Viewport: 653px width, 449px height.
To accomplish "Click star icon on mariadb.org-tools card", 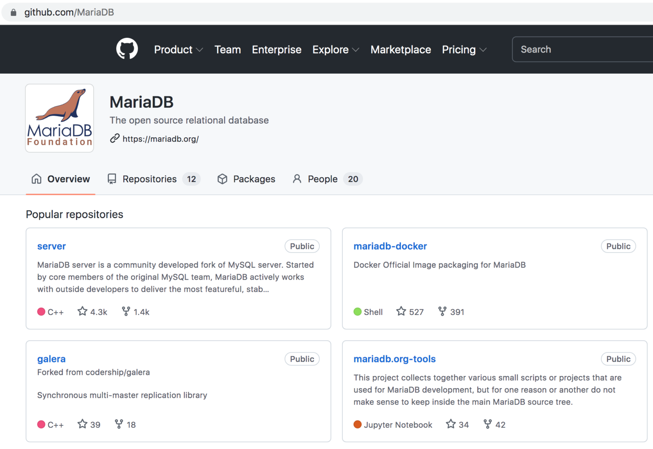I will [x=451, y=424].
